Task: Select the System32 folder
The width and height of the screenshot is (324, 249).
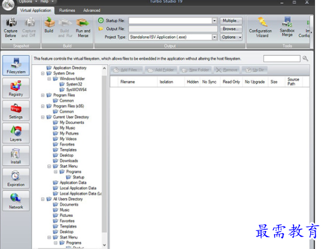Action: (x=71, y=84)
